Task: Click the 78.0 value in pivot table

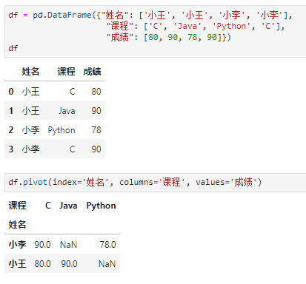Action: [x=107, y=245]
